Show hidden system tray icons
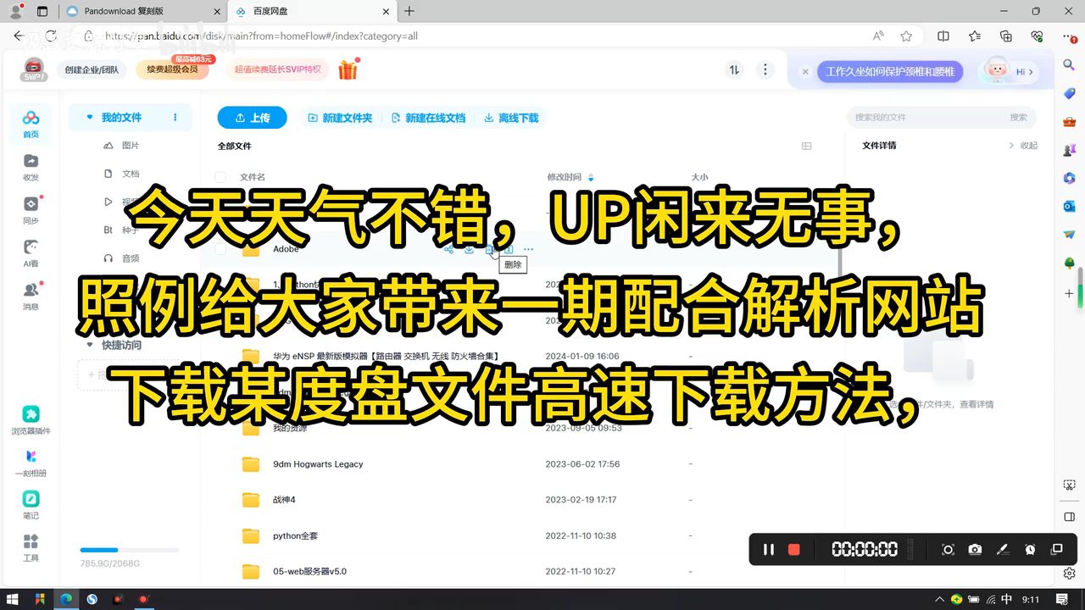Image resolution: width=1085 pixels, height=610 pixels. [x=940, y=599]
